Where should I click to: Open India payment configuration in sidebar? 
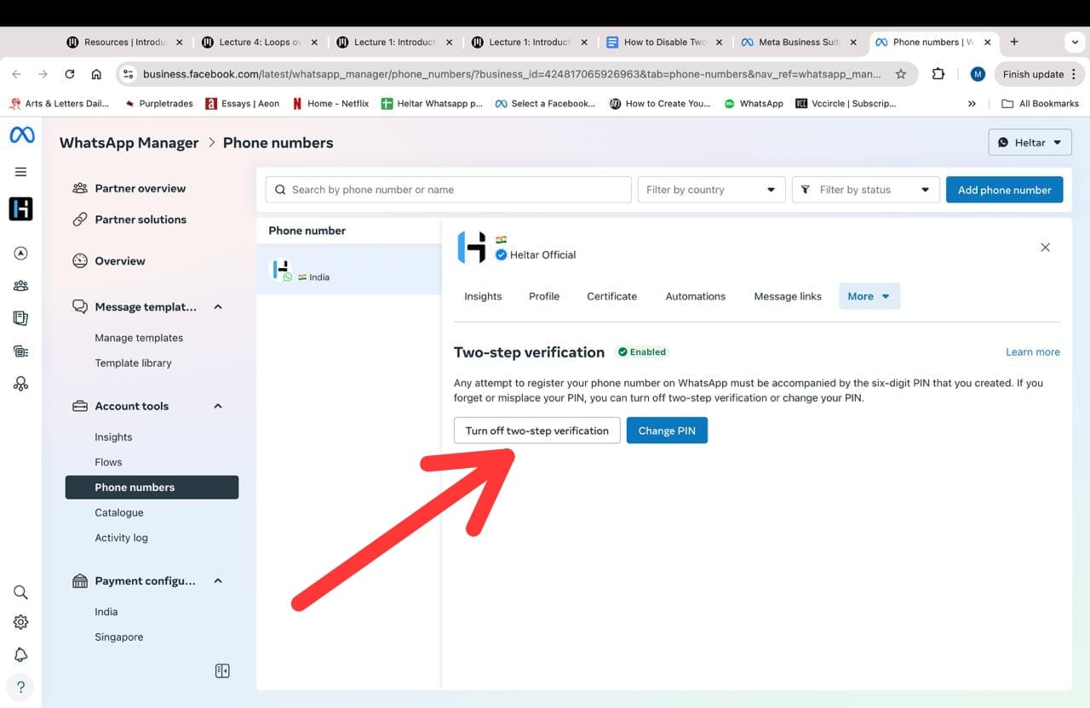(x=106, y=612)
